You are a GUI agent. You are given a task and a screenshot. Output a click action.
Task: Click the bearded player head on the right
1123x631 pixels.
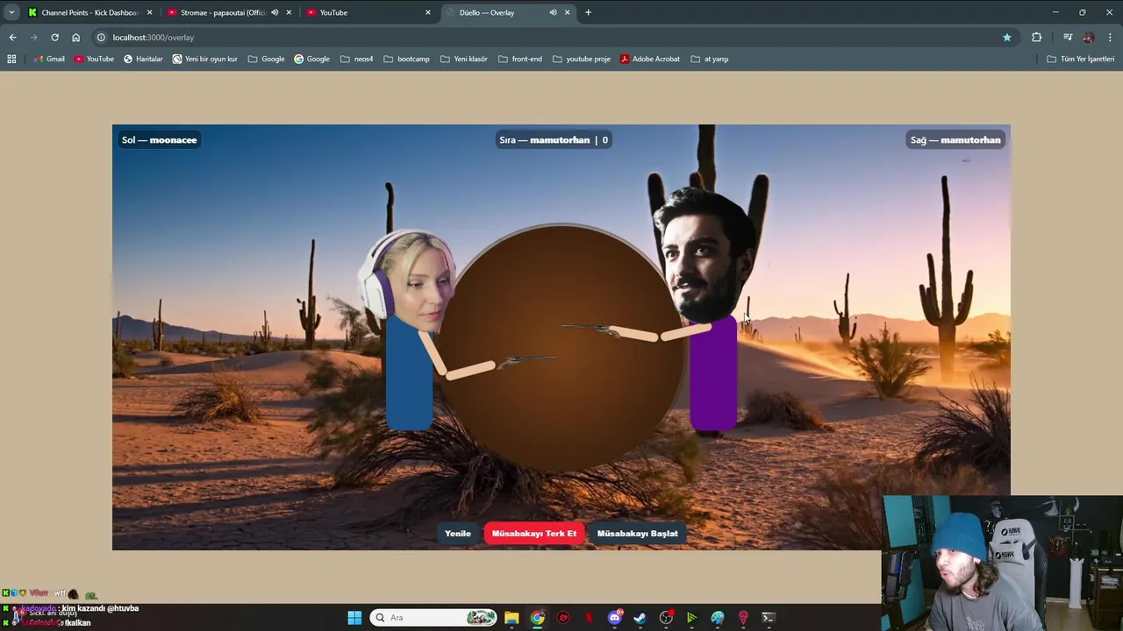point(704,254)
